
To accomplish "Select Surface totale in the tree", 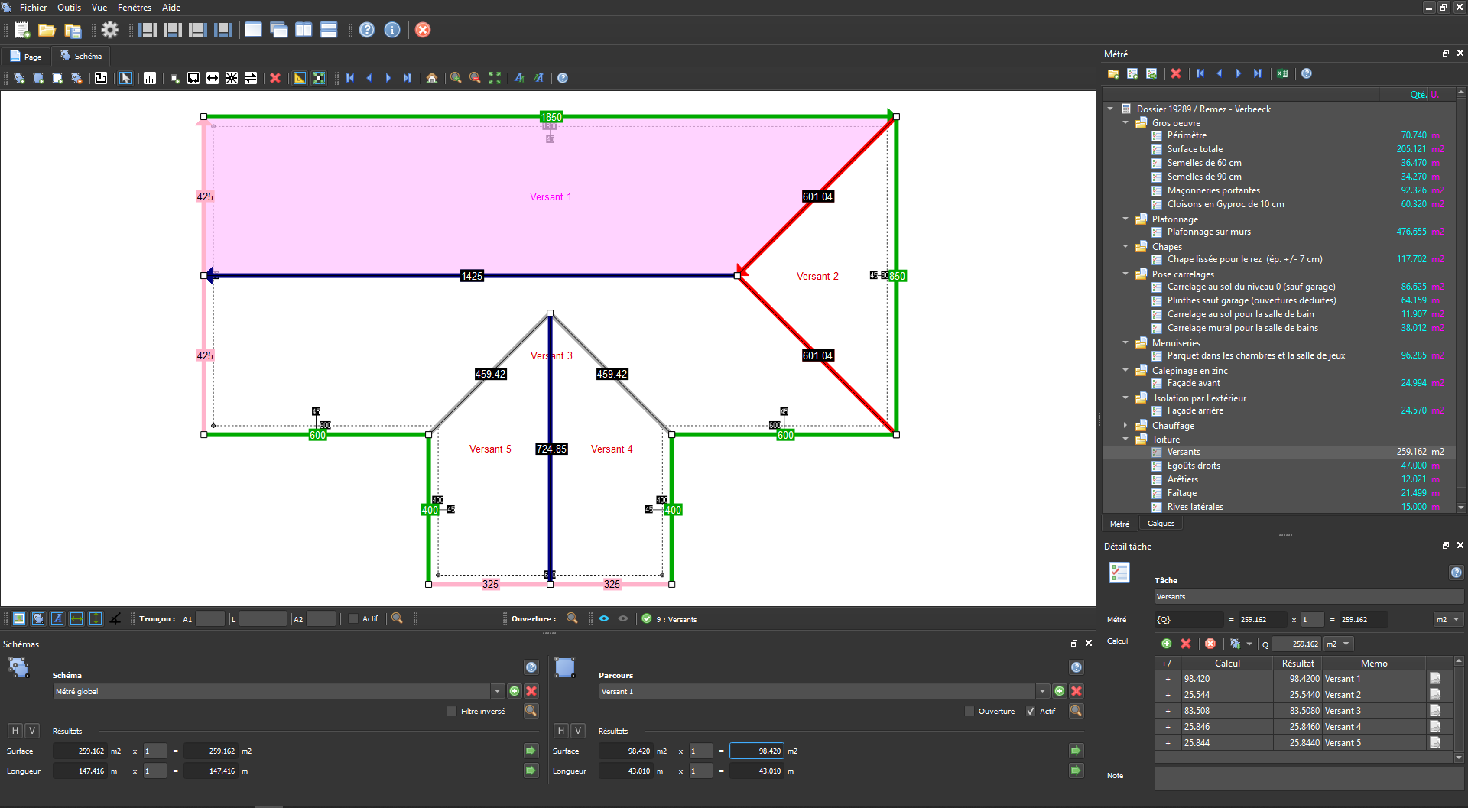I will (x=1195, y=149).
